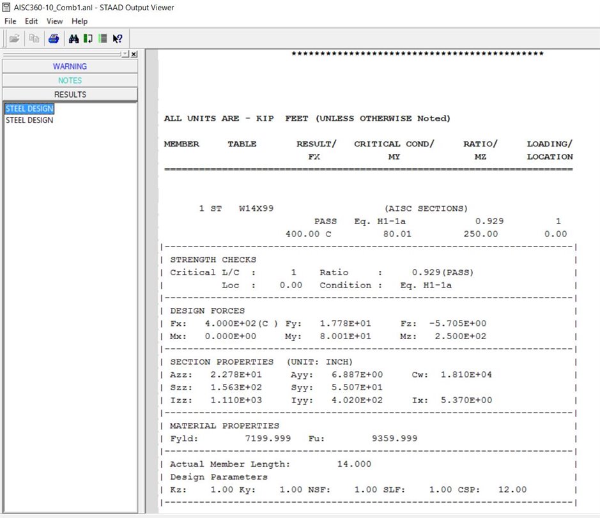This screenshot has width=600, height=518.
Task: Close the side panel with X button
Action: click(x=134, y=54)
